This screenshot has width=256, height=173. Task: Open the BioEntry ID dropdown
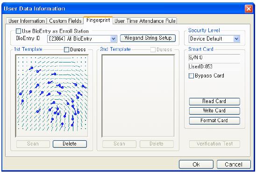(114, 39)
